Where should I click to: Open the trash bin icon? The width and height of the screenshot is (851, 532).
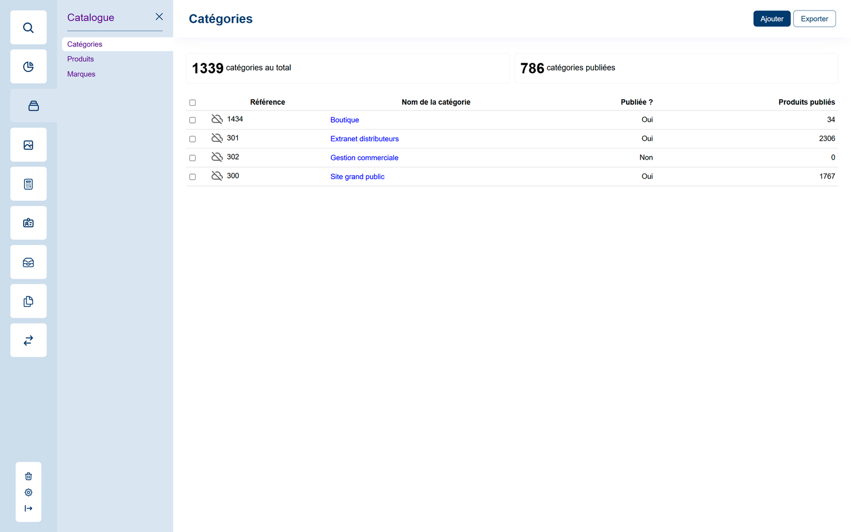(x=28, y=476)
